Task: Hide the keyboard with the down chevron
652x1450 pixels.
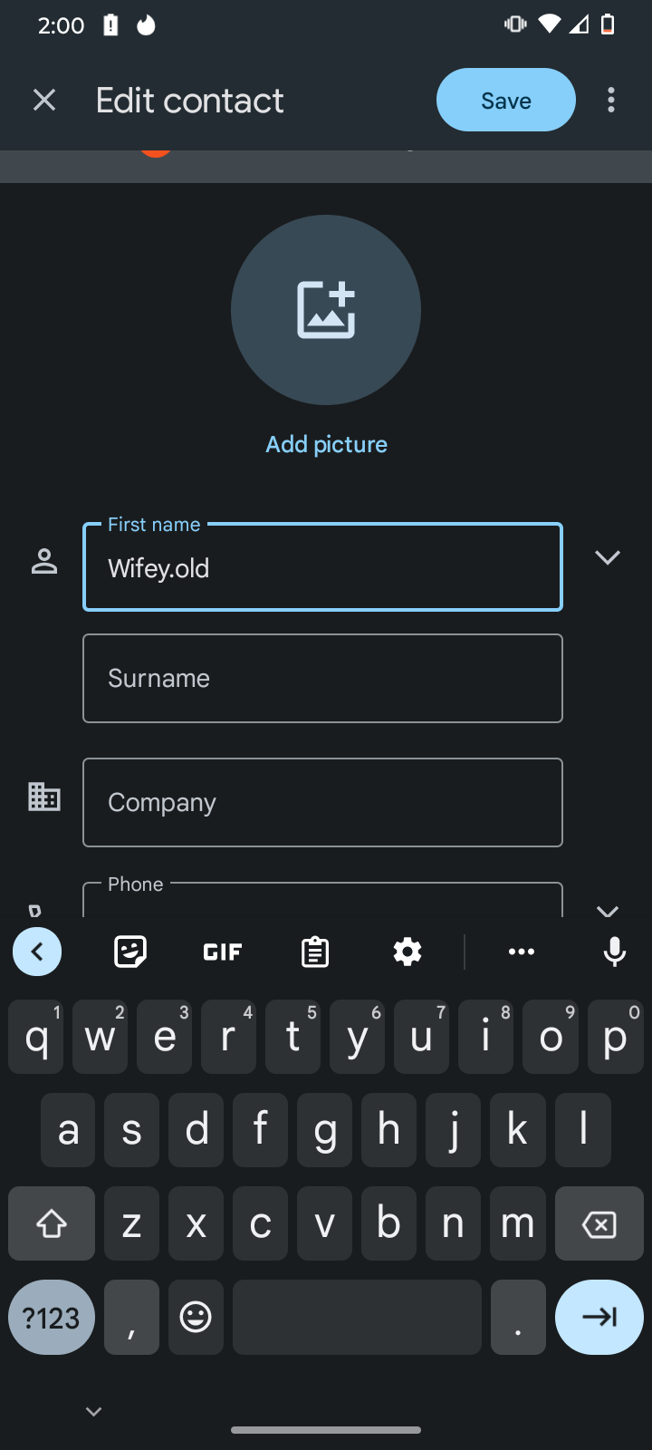Action: pyautogui.click(x=93, y=1411)
